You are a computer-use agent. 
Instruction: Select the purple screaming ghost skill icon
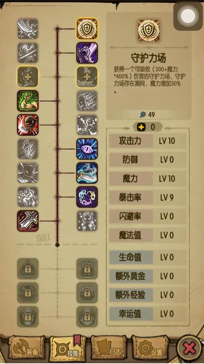pos(87,53)
